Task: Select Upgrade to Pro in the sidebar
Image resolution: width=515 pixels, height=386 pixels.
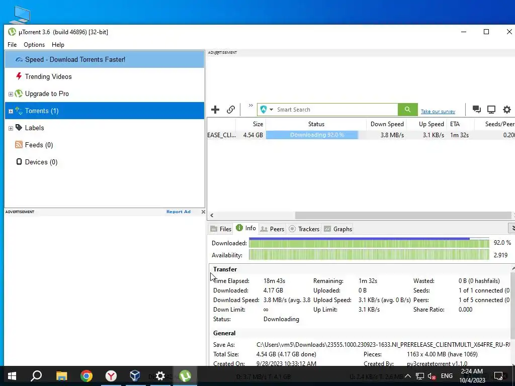Action: [105, 93]
